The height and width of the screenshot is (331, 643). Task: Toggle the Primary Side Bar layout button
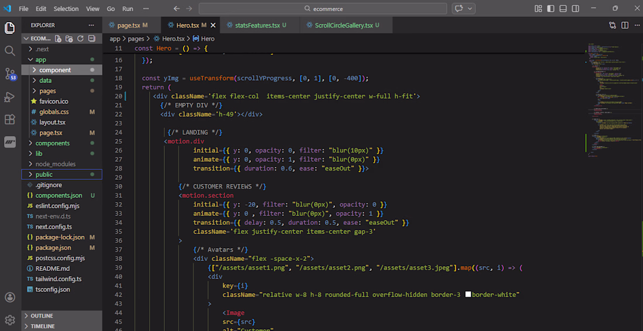click(551, 9)
